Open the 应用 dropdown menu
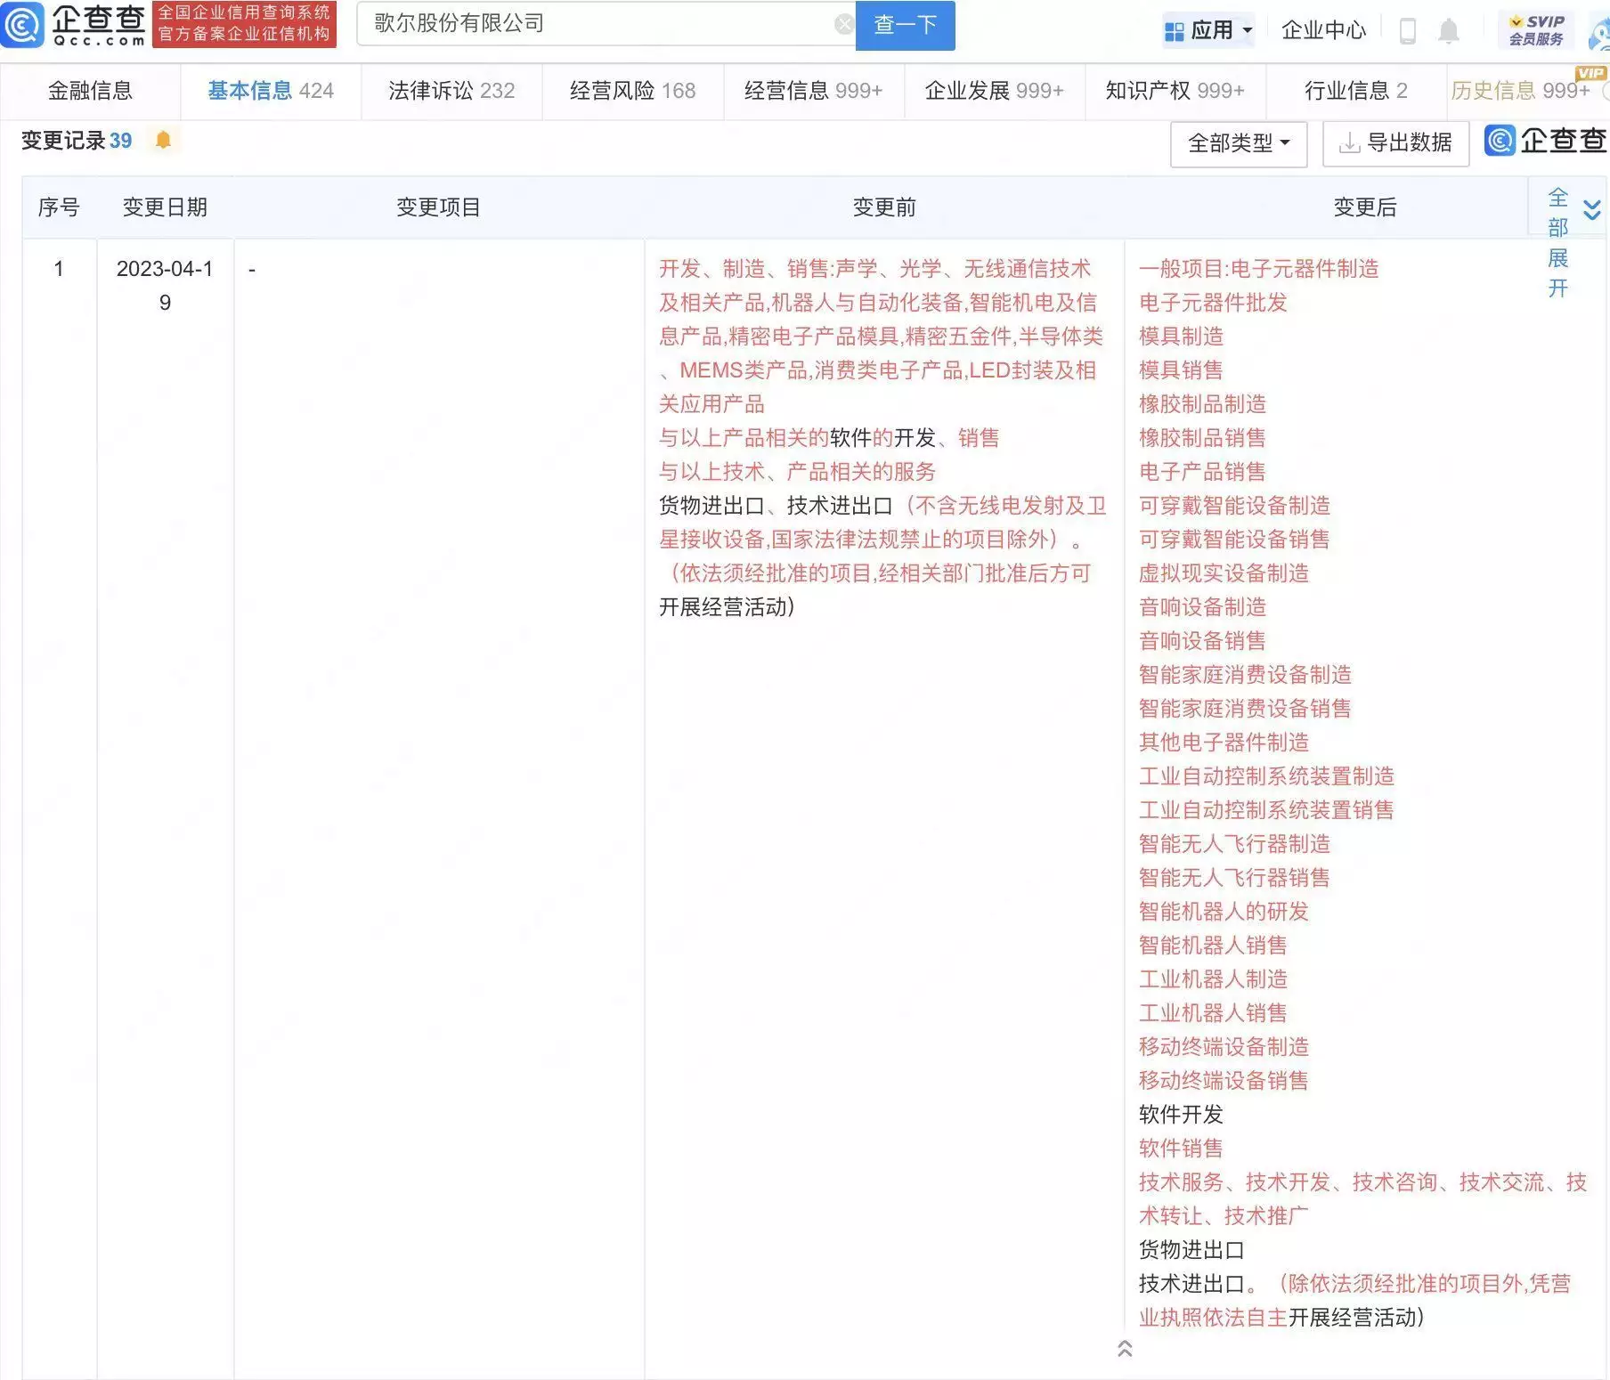The width and height of the screenshot is (1610, 1380). [x=1209, y=30]
